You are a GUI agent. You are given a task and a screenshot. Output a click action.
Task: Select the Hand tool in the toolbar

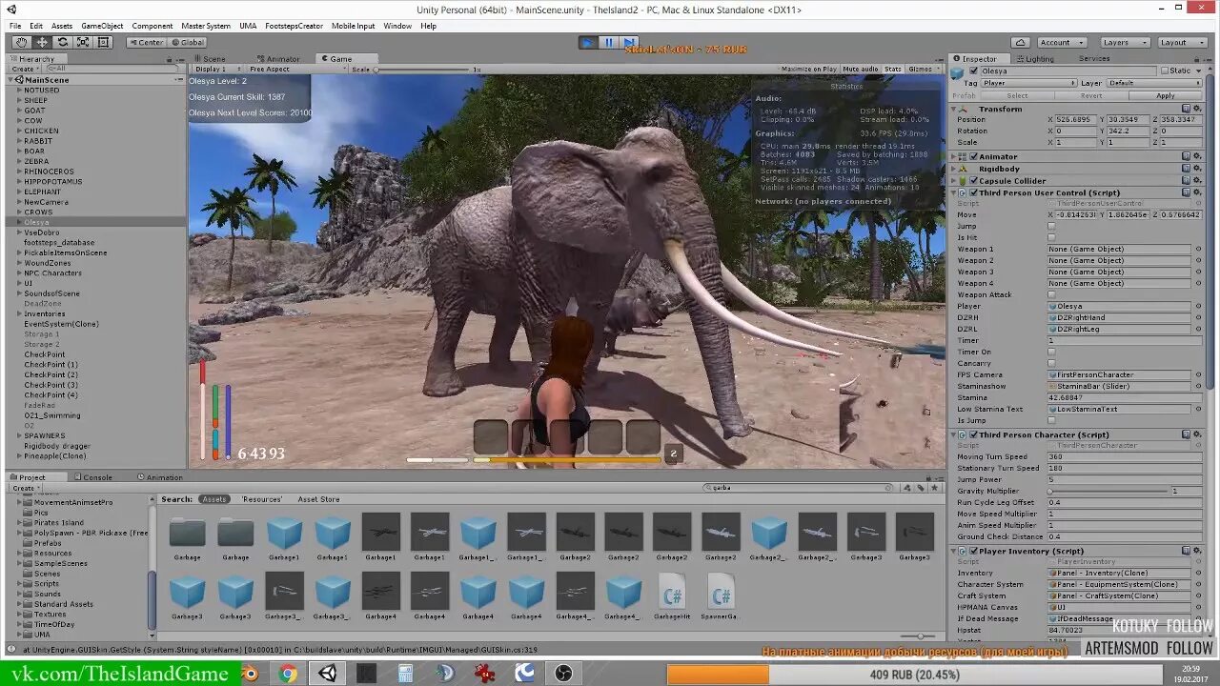click(x=21, y=42)
